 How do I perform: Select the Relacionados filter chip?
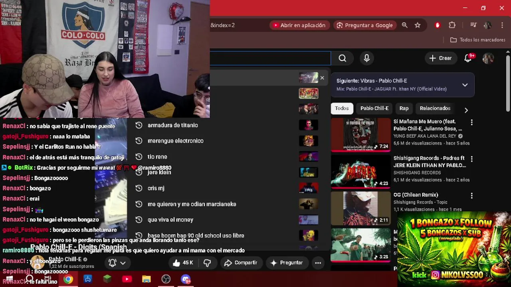(435, 108)
